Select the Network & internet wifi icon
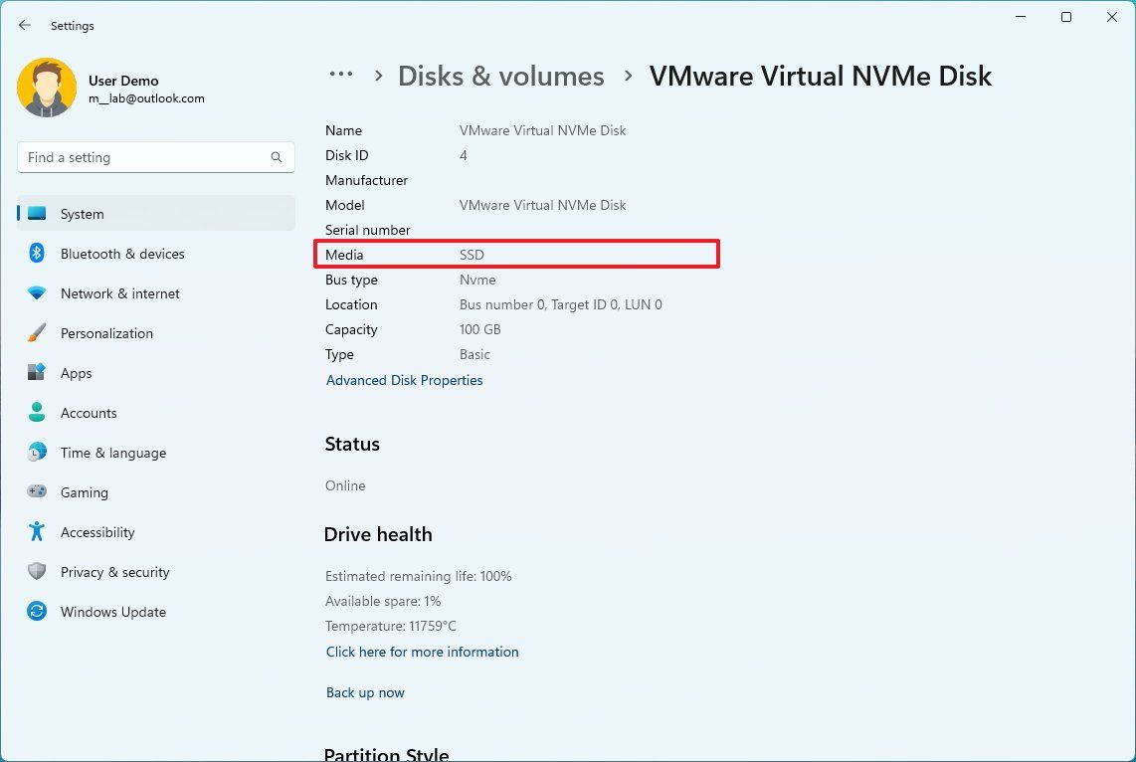 click(37, 293)
